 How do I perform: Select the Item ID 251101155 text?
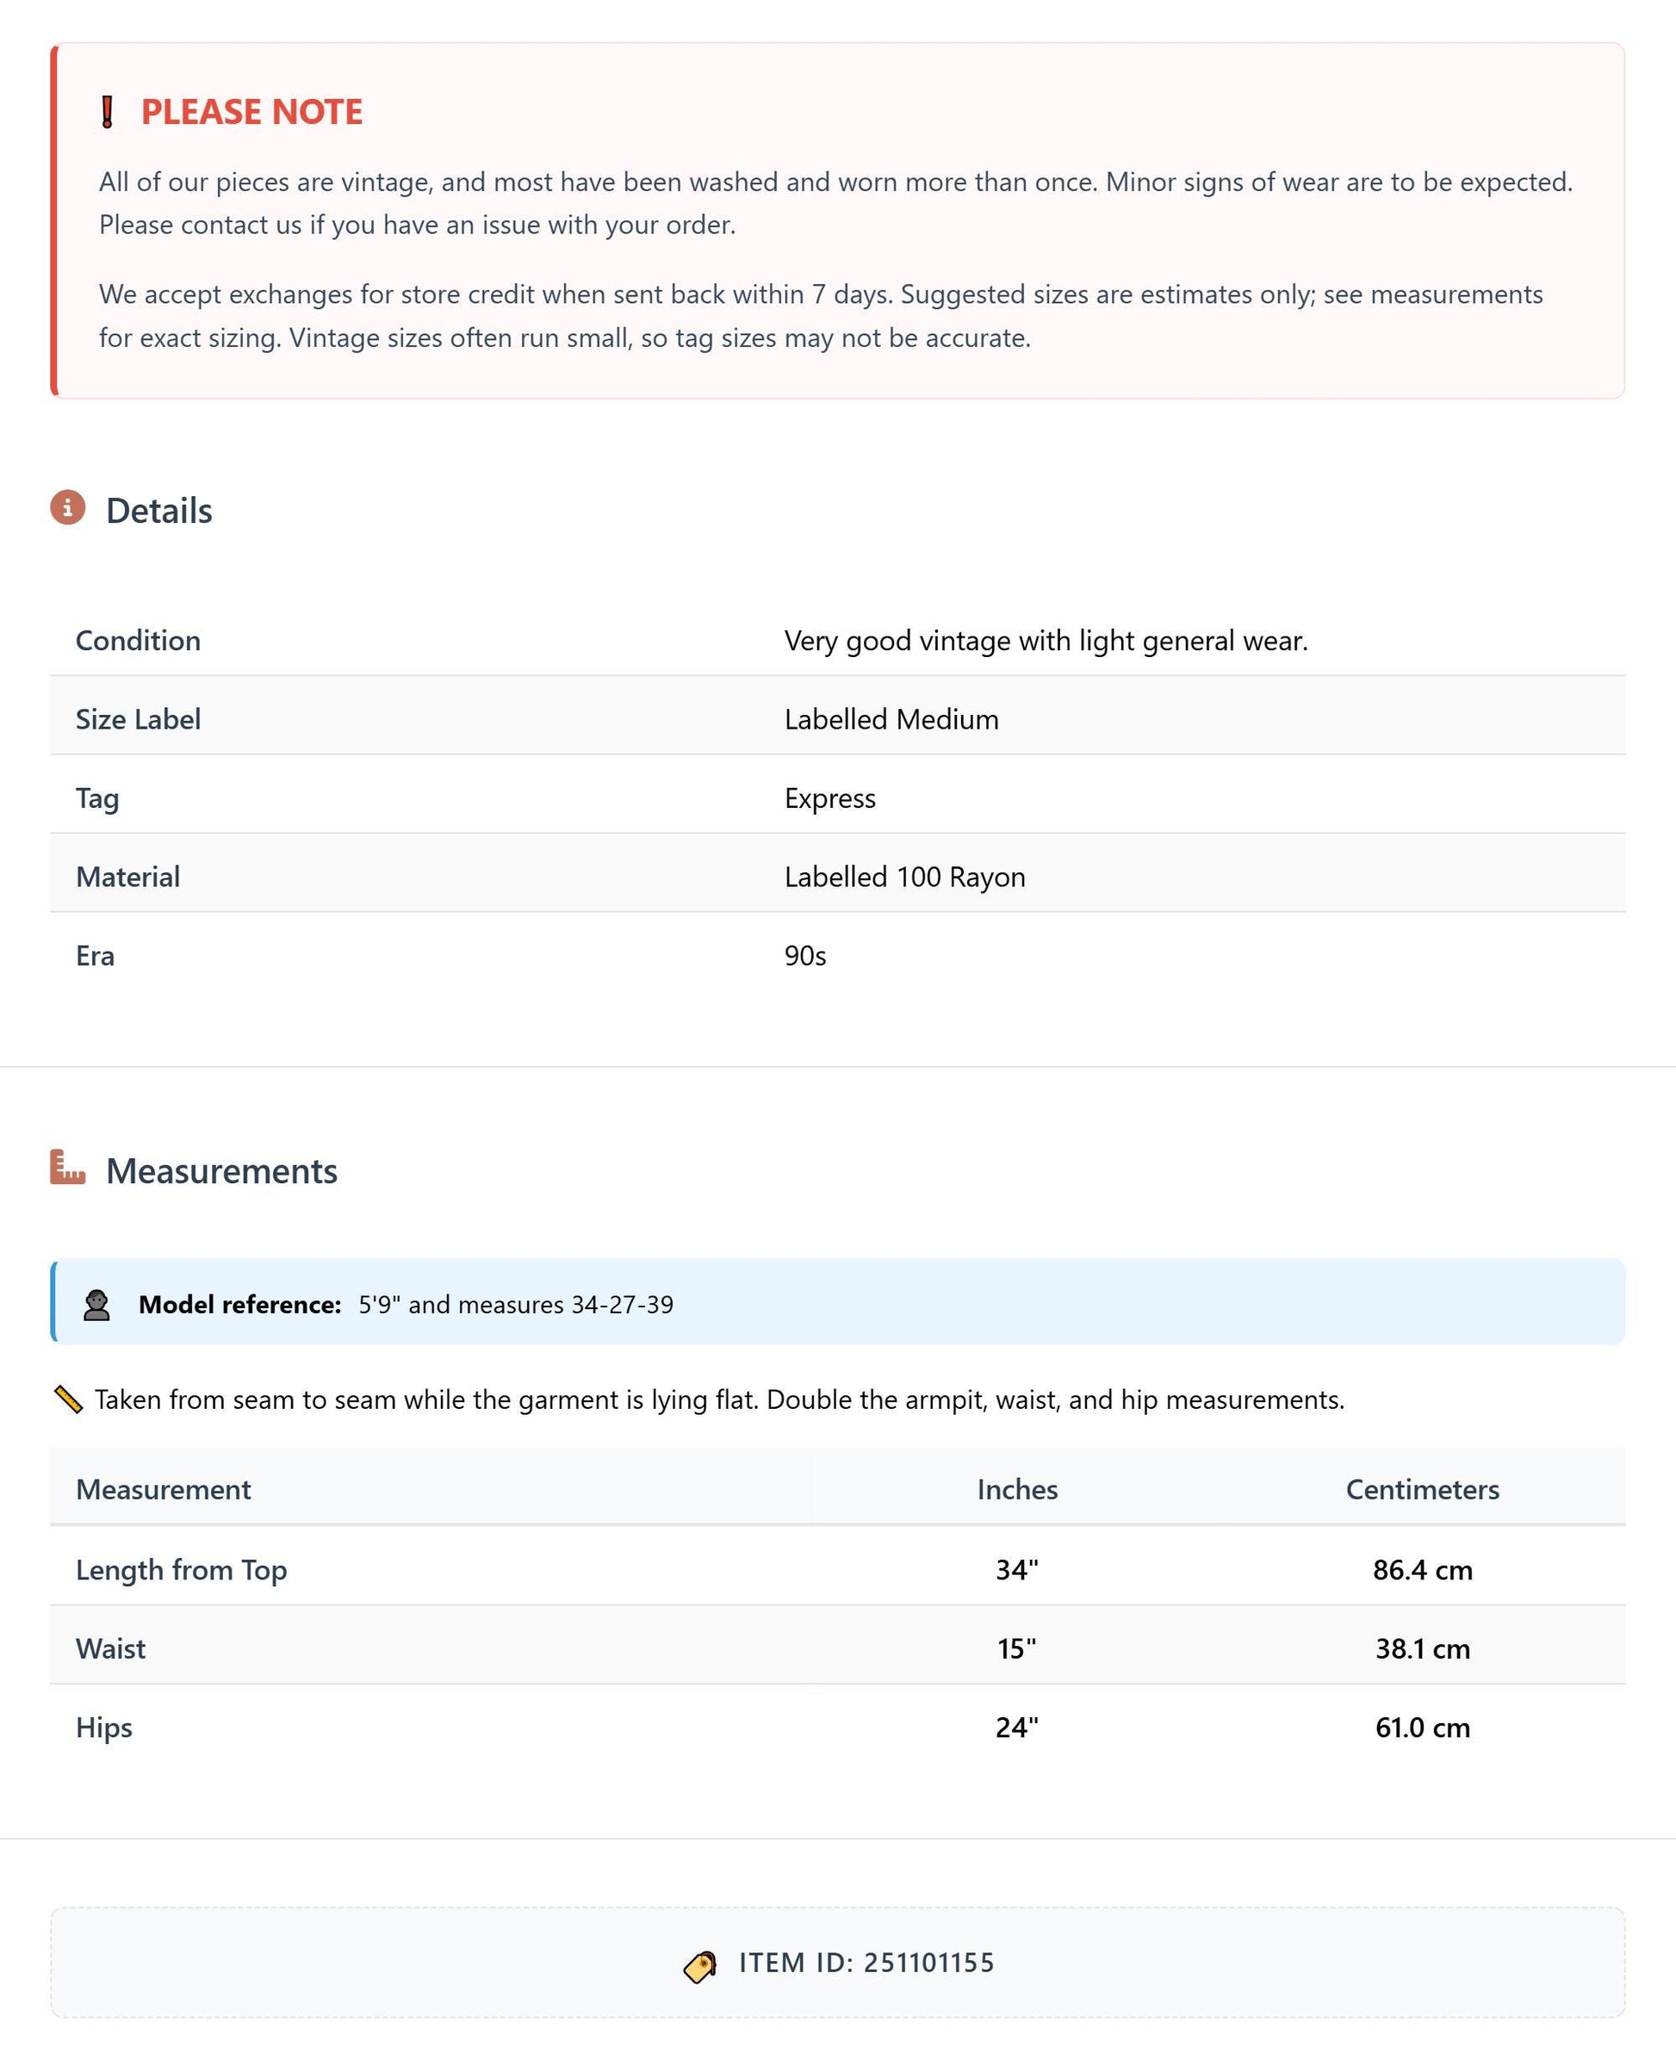866,1963
